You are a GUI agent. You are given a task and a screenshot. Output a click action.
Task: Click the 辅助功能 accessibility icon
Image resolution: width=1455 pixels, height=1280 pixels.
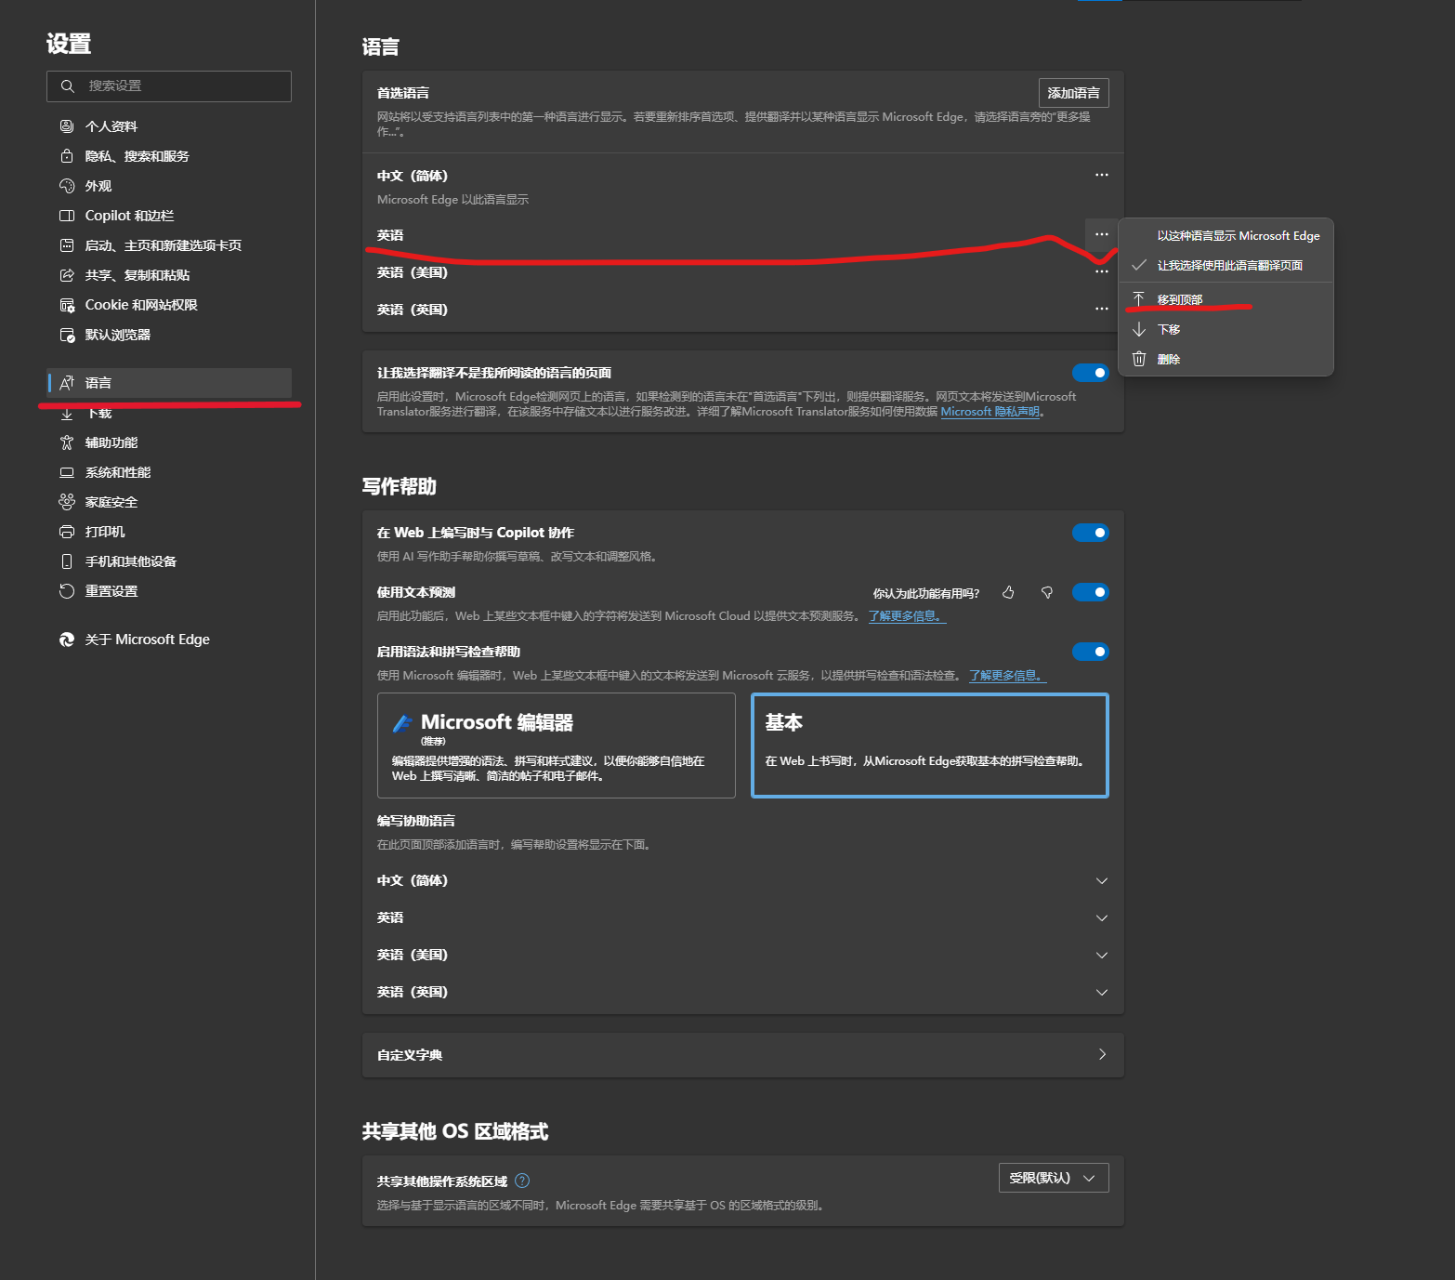coord(67,442)
